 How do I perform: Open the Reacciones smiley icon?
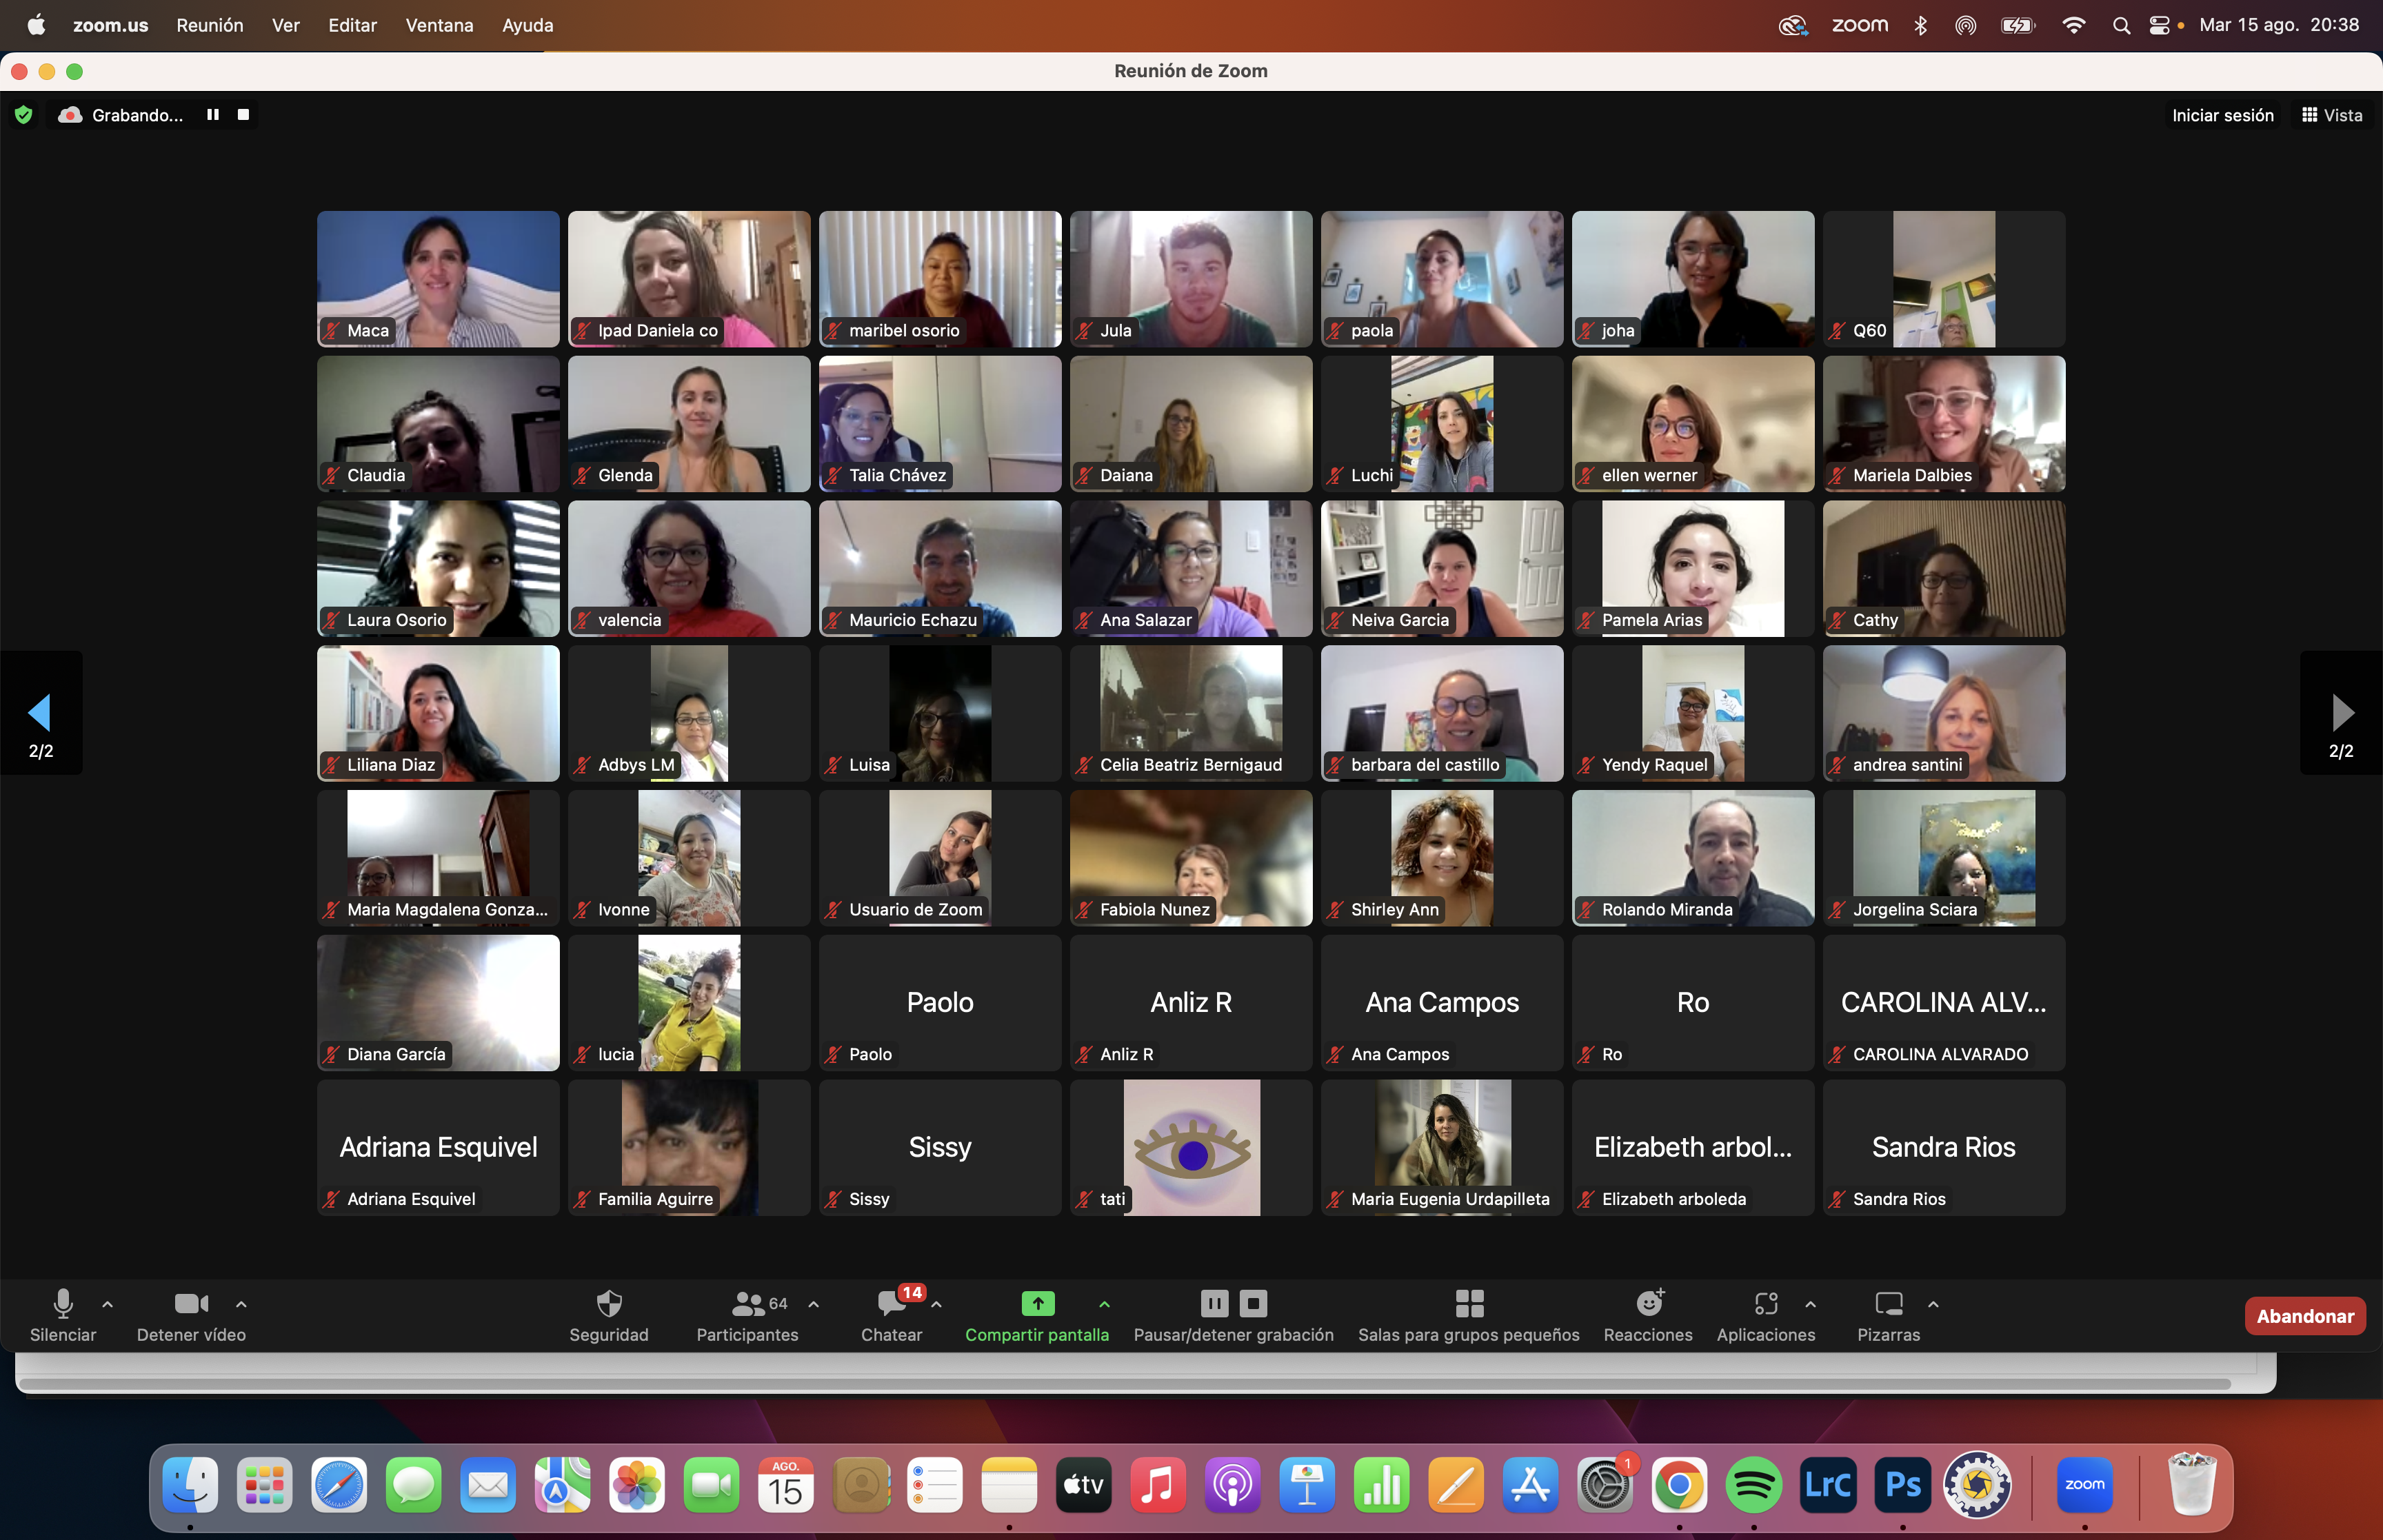coord(1647,1304)
